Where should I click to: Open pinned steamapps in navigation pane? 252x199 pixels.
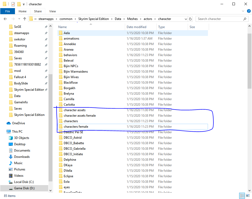pyautogui.click(x=22, y=33)
